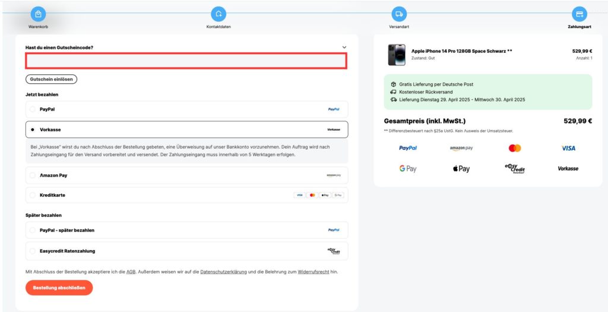
Task: Click the VISA logo in order summary
Action: tap(568, 148)
